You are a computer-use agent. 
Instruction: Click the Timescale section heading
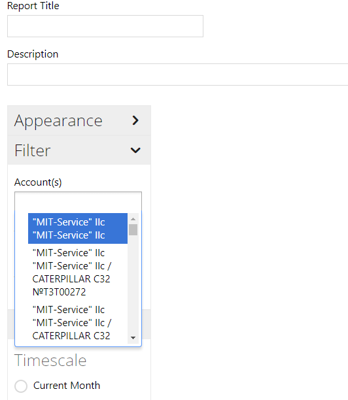coord(50,361)
